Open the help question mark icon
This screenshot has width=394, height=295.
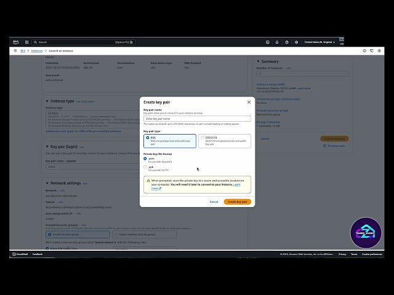pyautogui.click(x=287, y=42)
